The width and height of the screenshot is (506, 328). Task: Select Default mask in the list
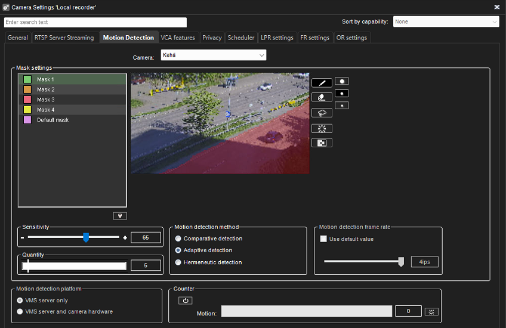click(x=72, y=120)
